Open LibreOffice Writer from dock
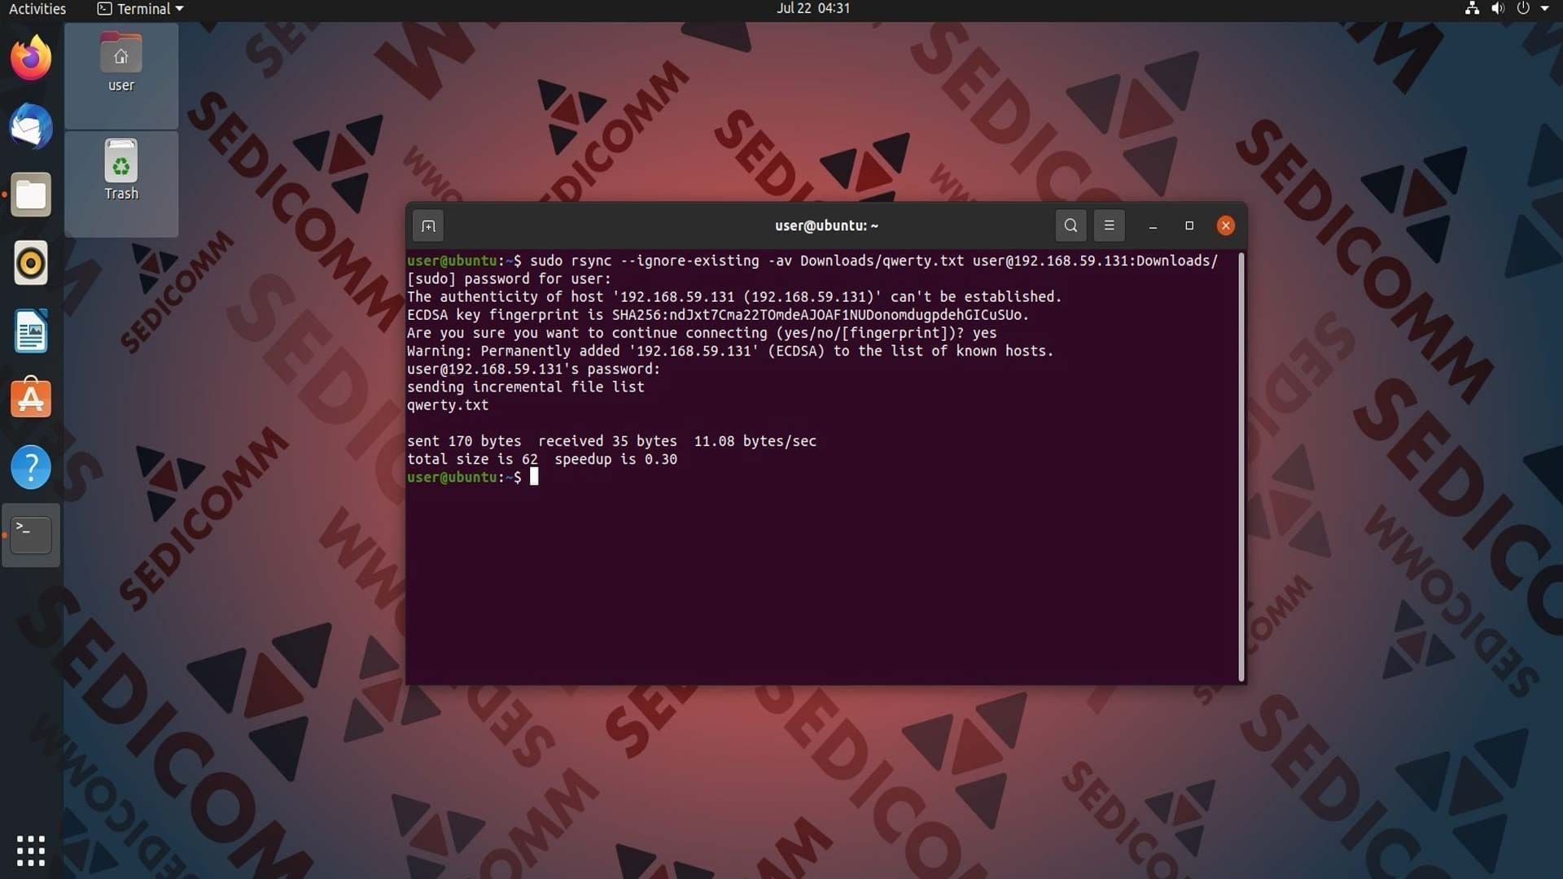Viewport: 1563px width, 879px height. (31, 331)
